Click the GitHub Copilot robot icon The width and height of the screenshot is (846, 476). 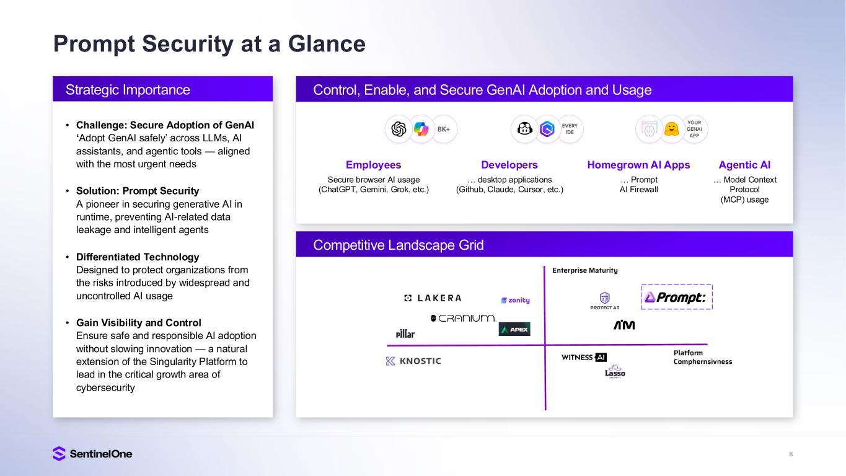524,129
